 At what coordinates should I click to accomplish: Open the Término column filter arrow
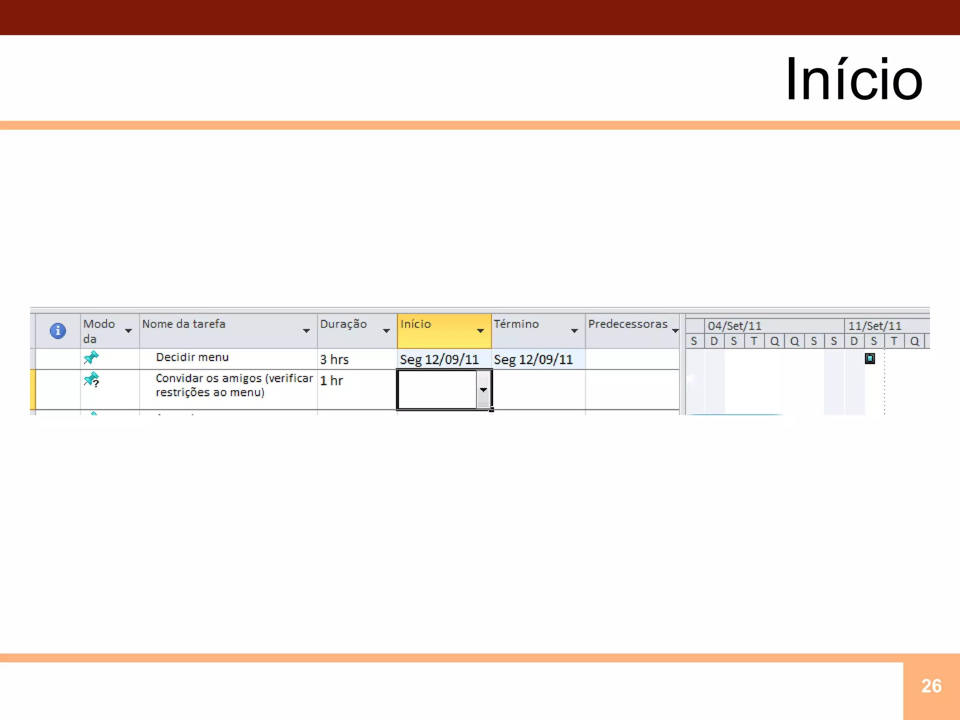point(574,331)
